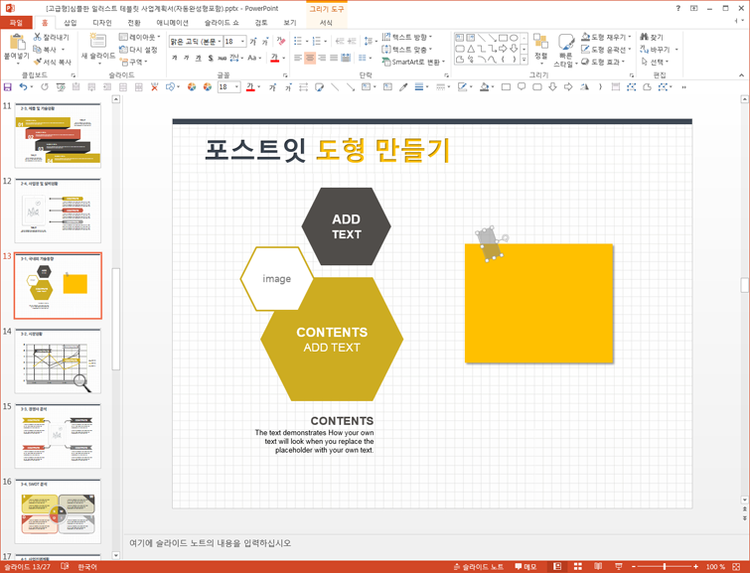This screenshot has width=750, height=573.
Task: Open Transitions (전환) tab
Action: [134, 23]
